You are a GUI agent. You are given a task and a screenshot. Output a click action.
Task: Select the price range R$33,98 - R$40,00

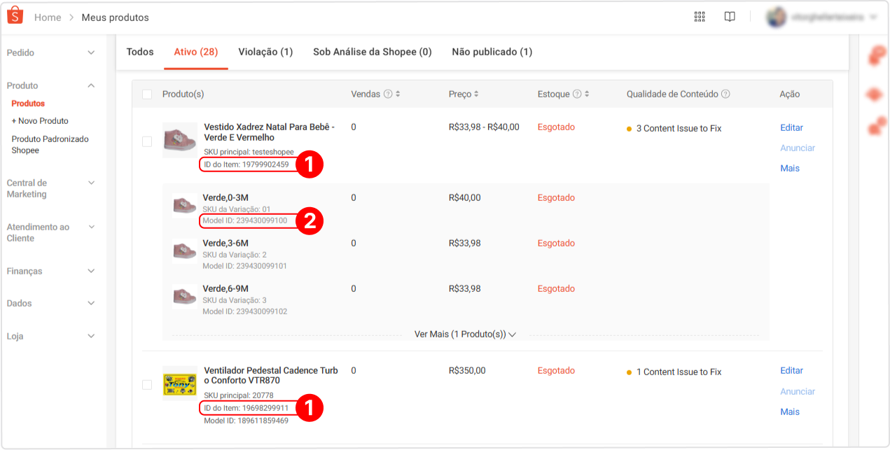[x=484, y=127]
